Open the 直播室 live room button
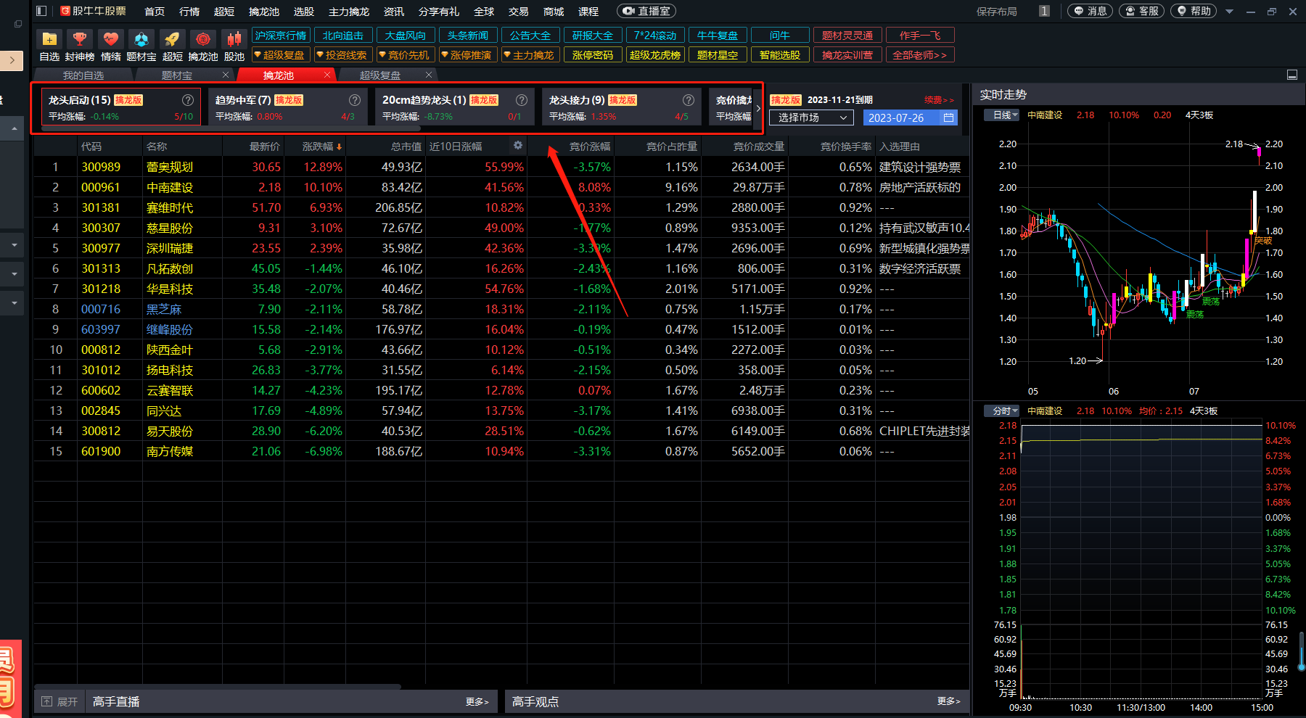 click(x=646, y=11)
